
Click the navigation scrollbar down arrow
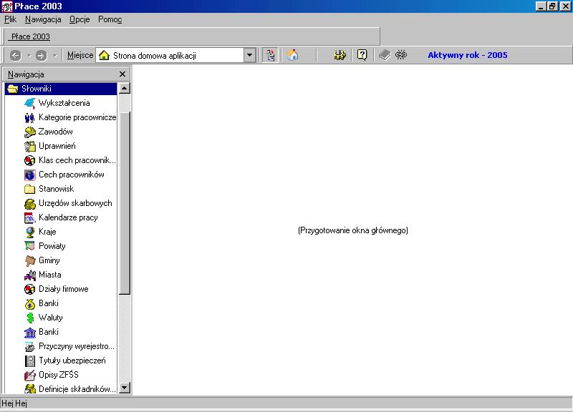[124, 388]
